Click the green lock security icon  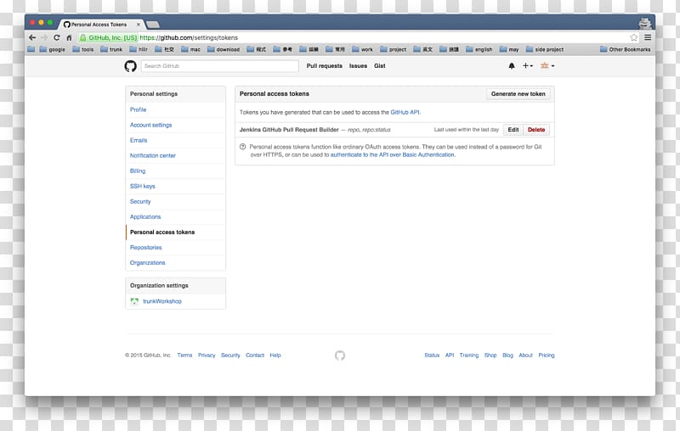pyautogui.click(x=82, y=37)
